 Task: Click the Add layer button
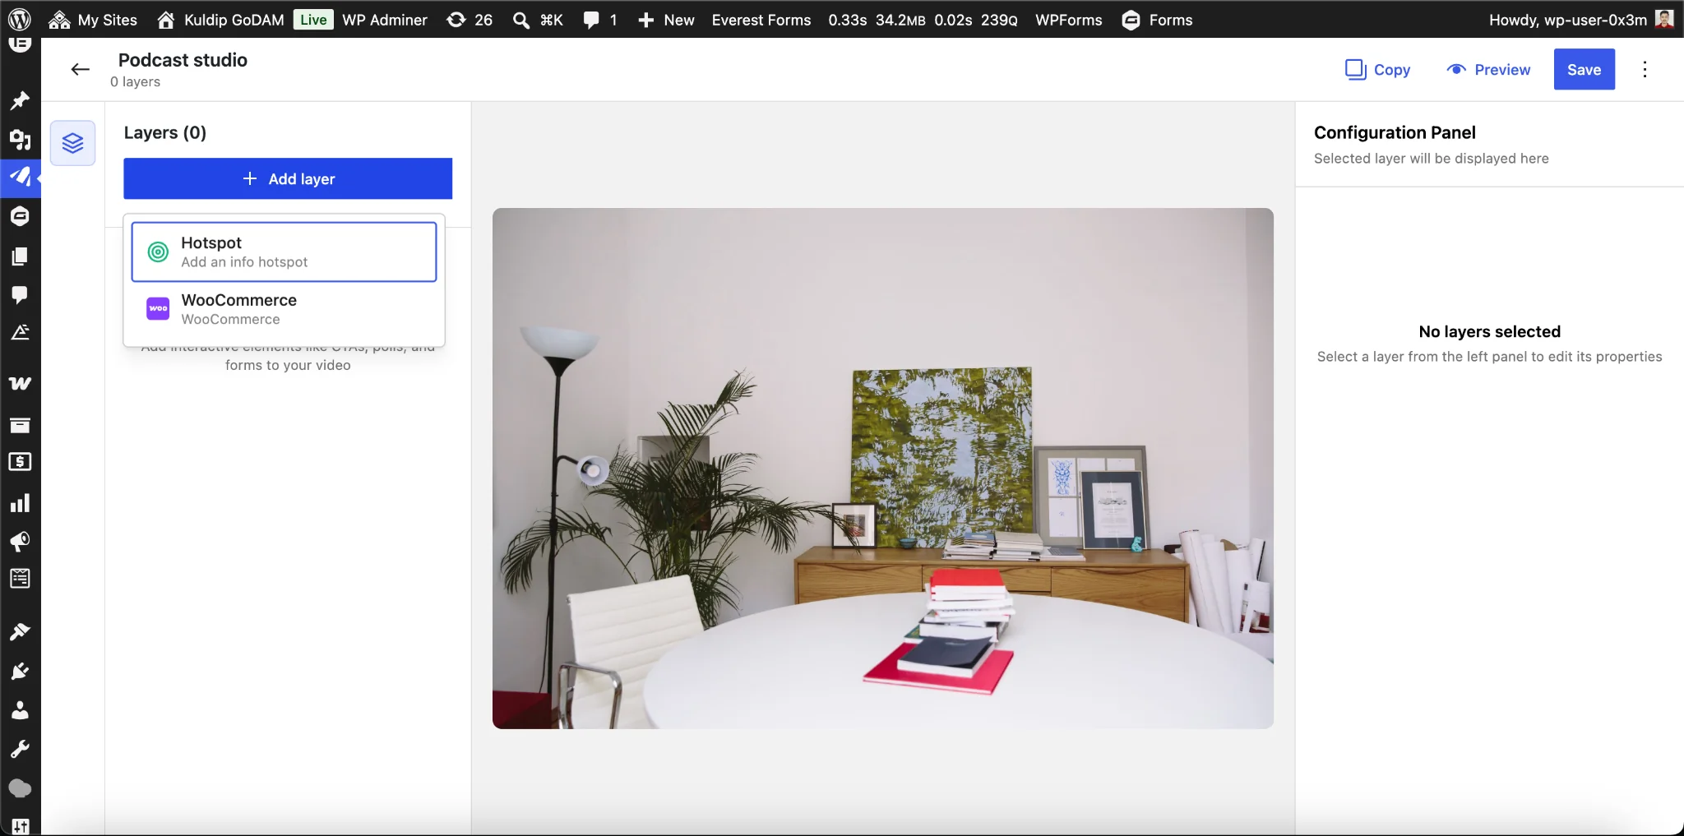click(288, 178)
